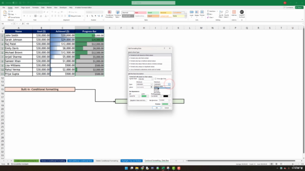
Task: Open the Developer ribbon tab
Action: click(63, 8)
